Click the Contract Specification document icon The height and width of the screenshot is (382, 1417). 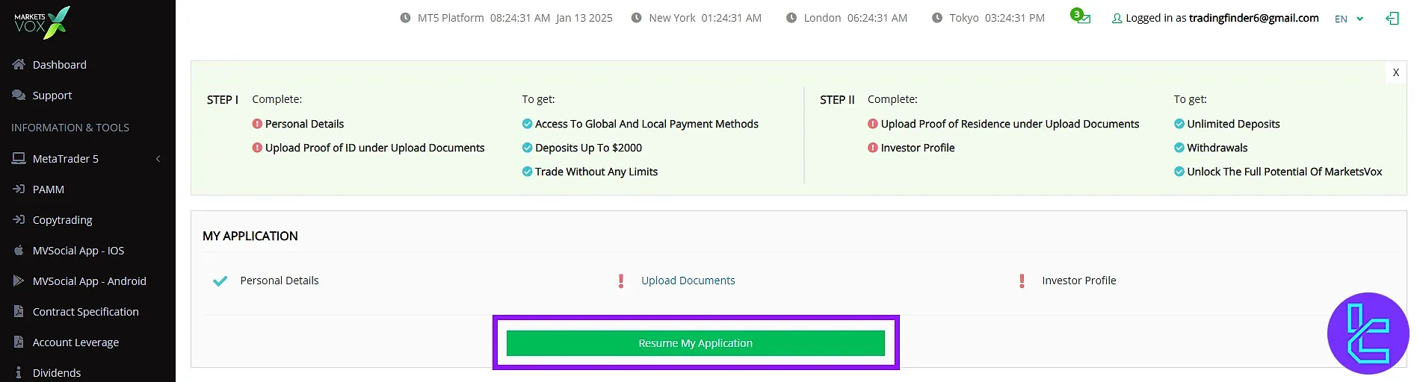pos(19,311)
